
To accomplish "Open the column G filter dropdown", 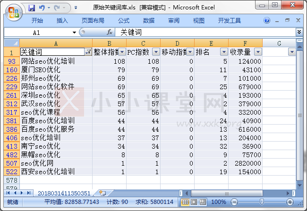I will point(292,52).
